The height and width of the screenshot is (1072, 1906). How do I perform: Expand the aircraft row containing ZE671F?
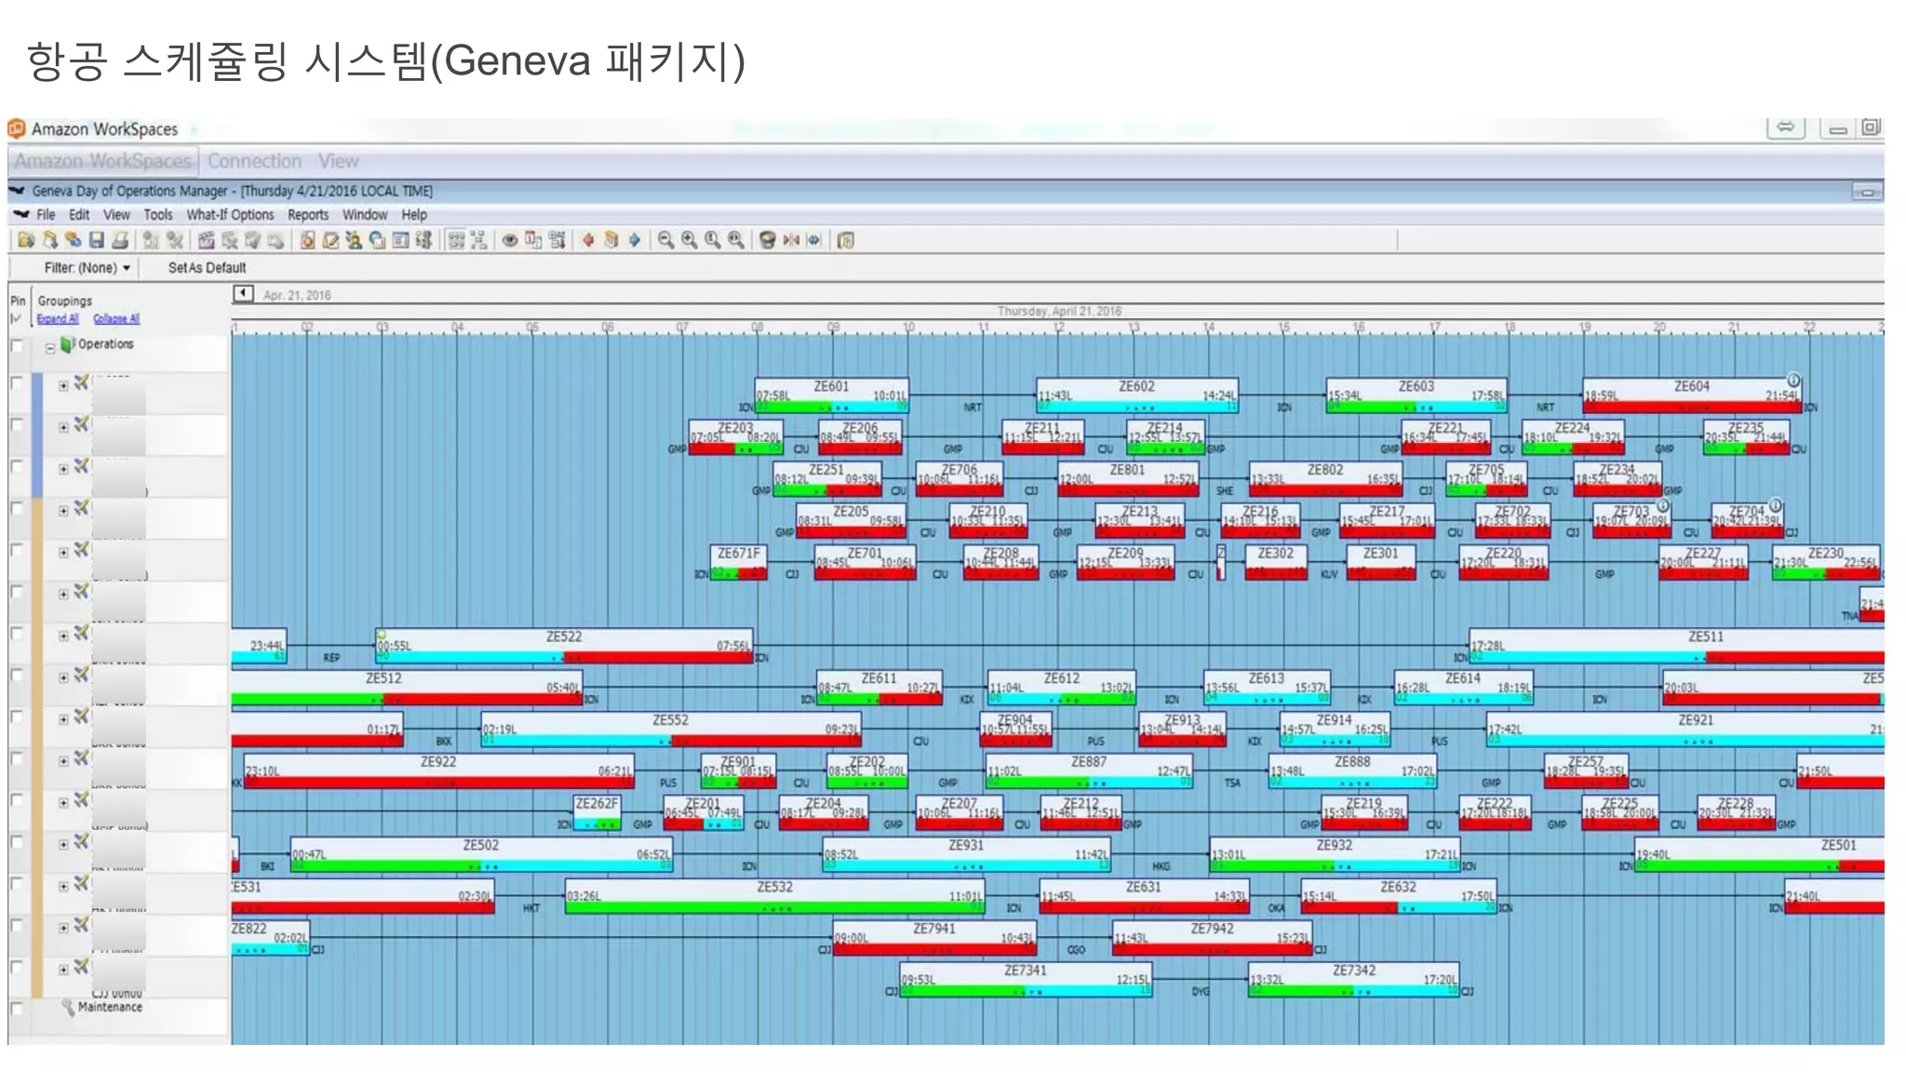63,553
